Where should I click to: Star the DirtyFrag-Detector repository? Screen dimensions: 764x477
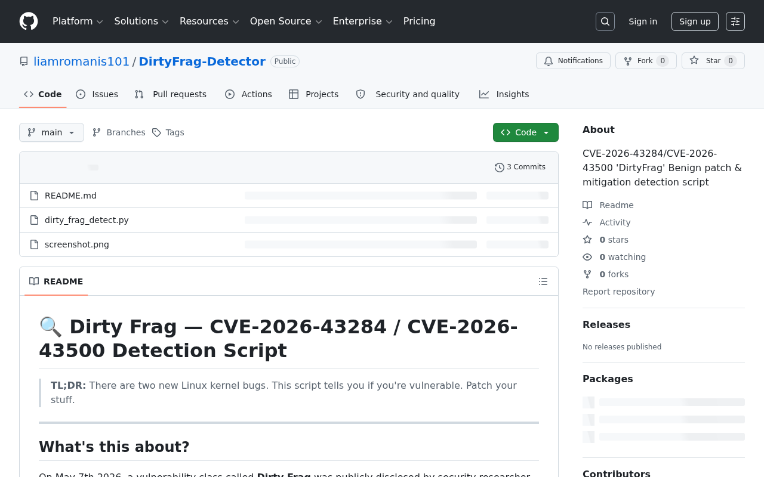coord(713,61)
